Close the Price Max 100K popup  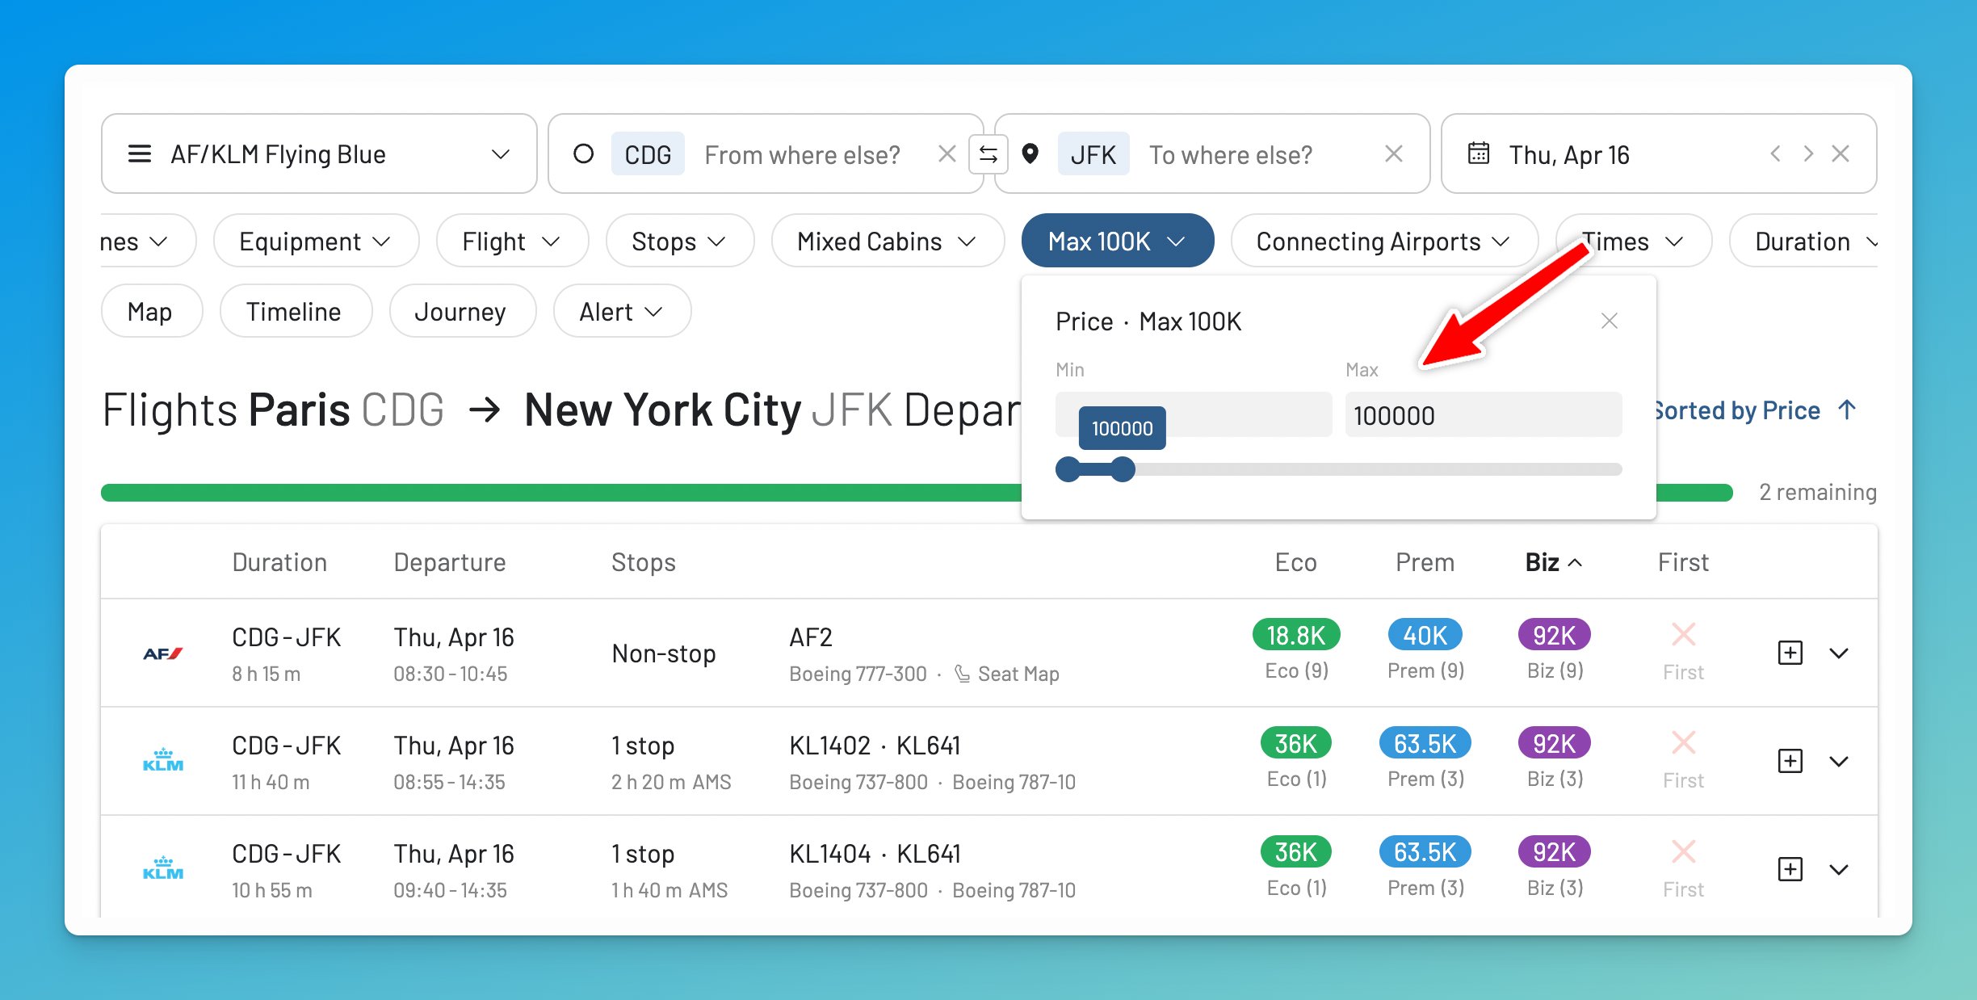tap(1609, 321)
